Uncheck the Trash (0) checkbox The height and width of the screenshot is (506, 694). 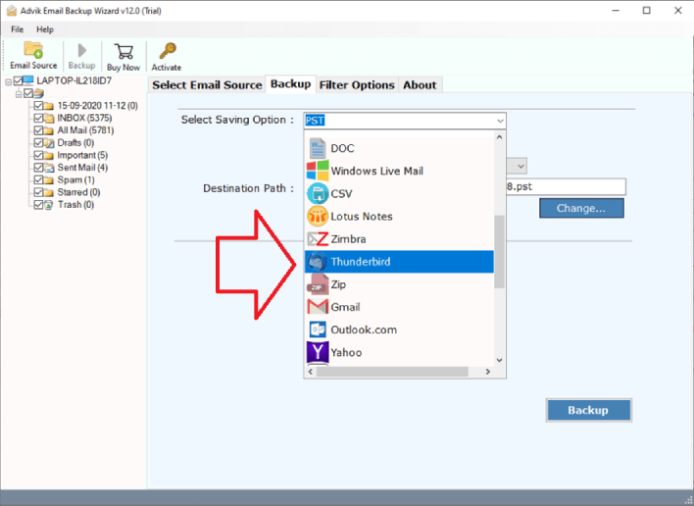(x=38, y=205)
